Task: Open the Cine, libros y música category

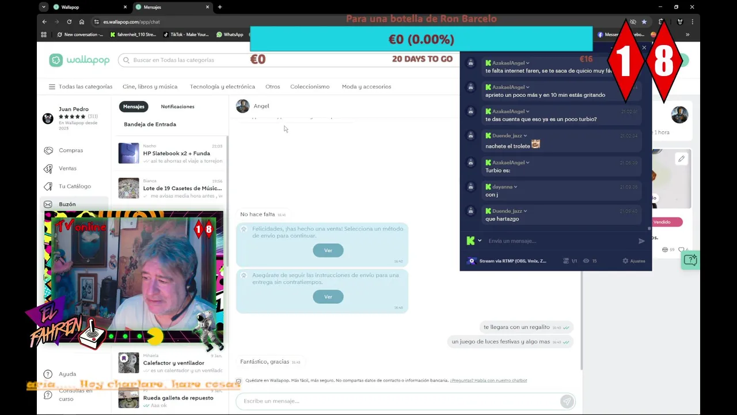Action: point(150,86)
